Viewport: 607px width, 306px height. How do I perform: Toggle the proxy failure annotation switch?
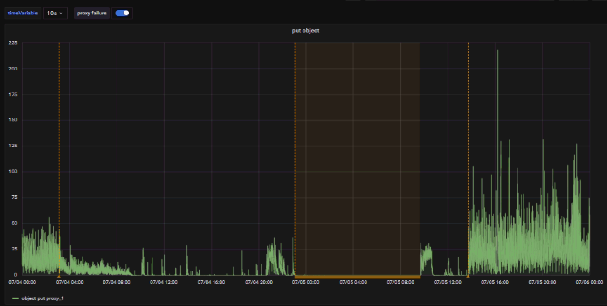click(x=122, y=13)
